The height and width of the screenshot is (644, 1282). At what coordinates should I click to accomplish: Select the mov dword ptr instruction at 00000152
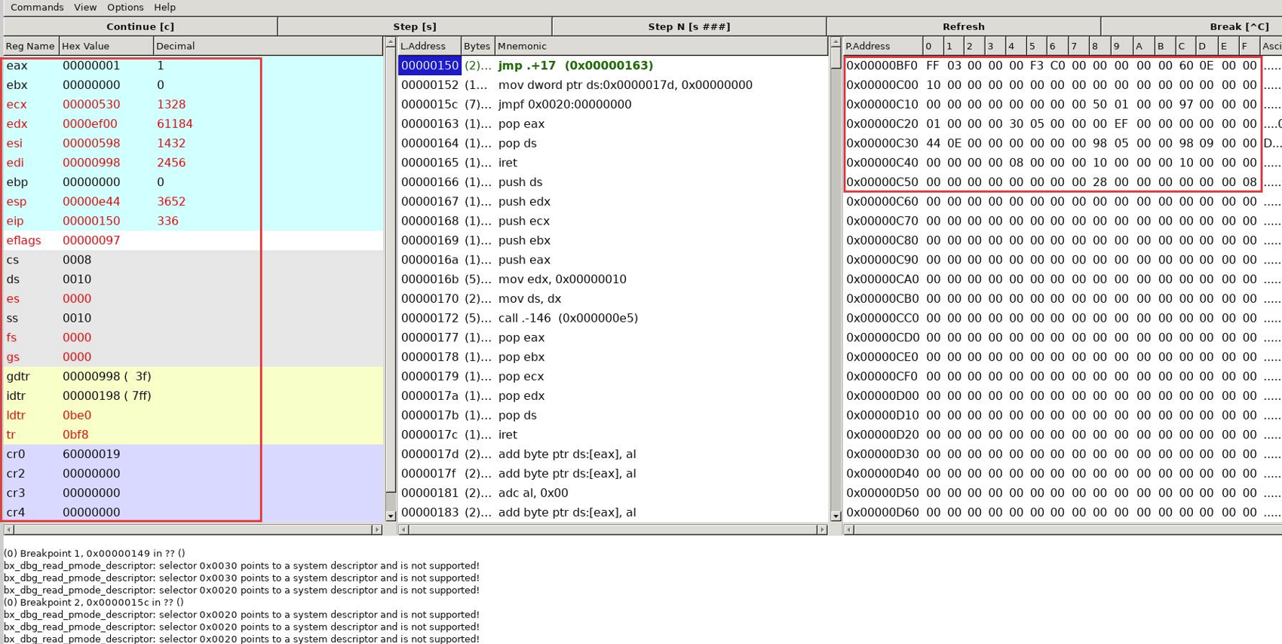tap(612, 85)
